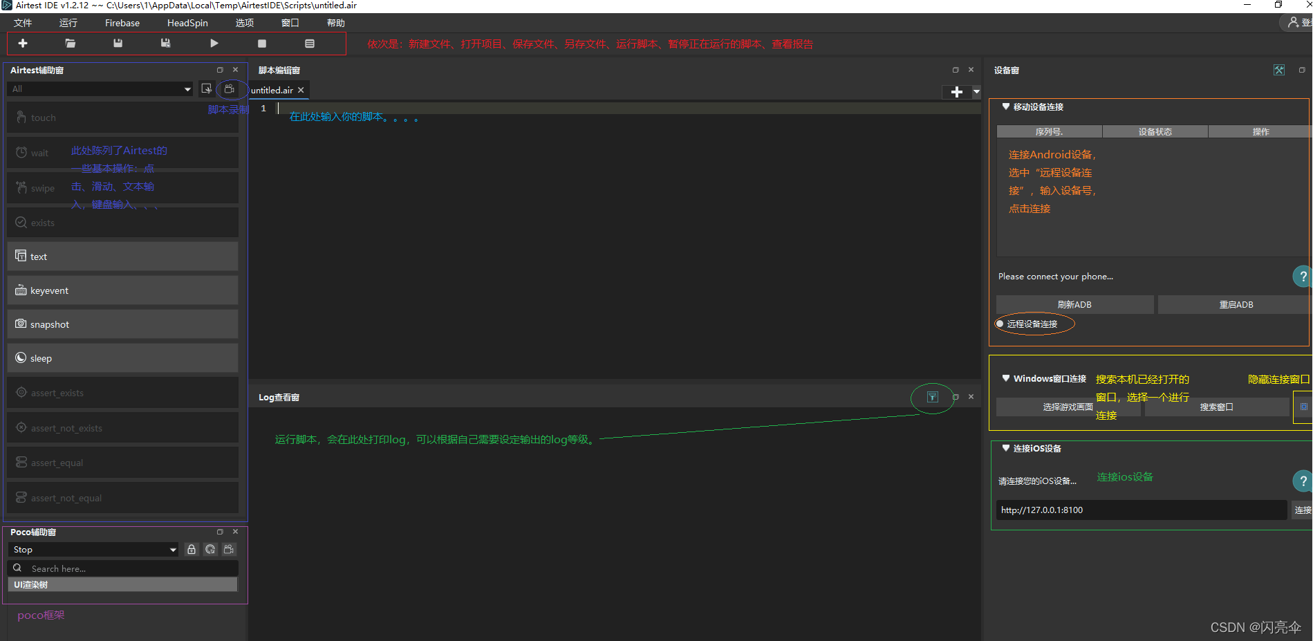Close the untitled.air tab
Screen dimensions: 1313x641
pyautogui.click(x=301, y=90)
